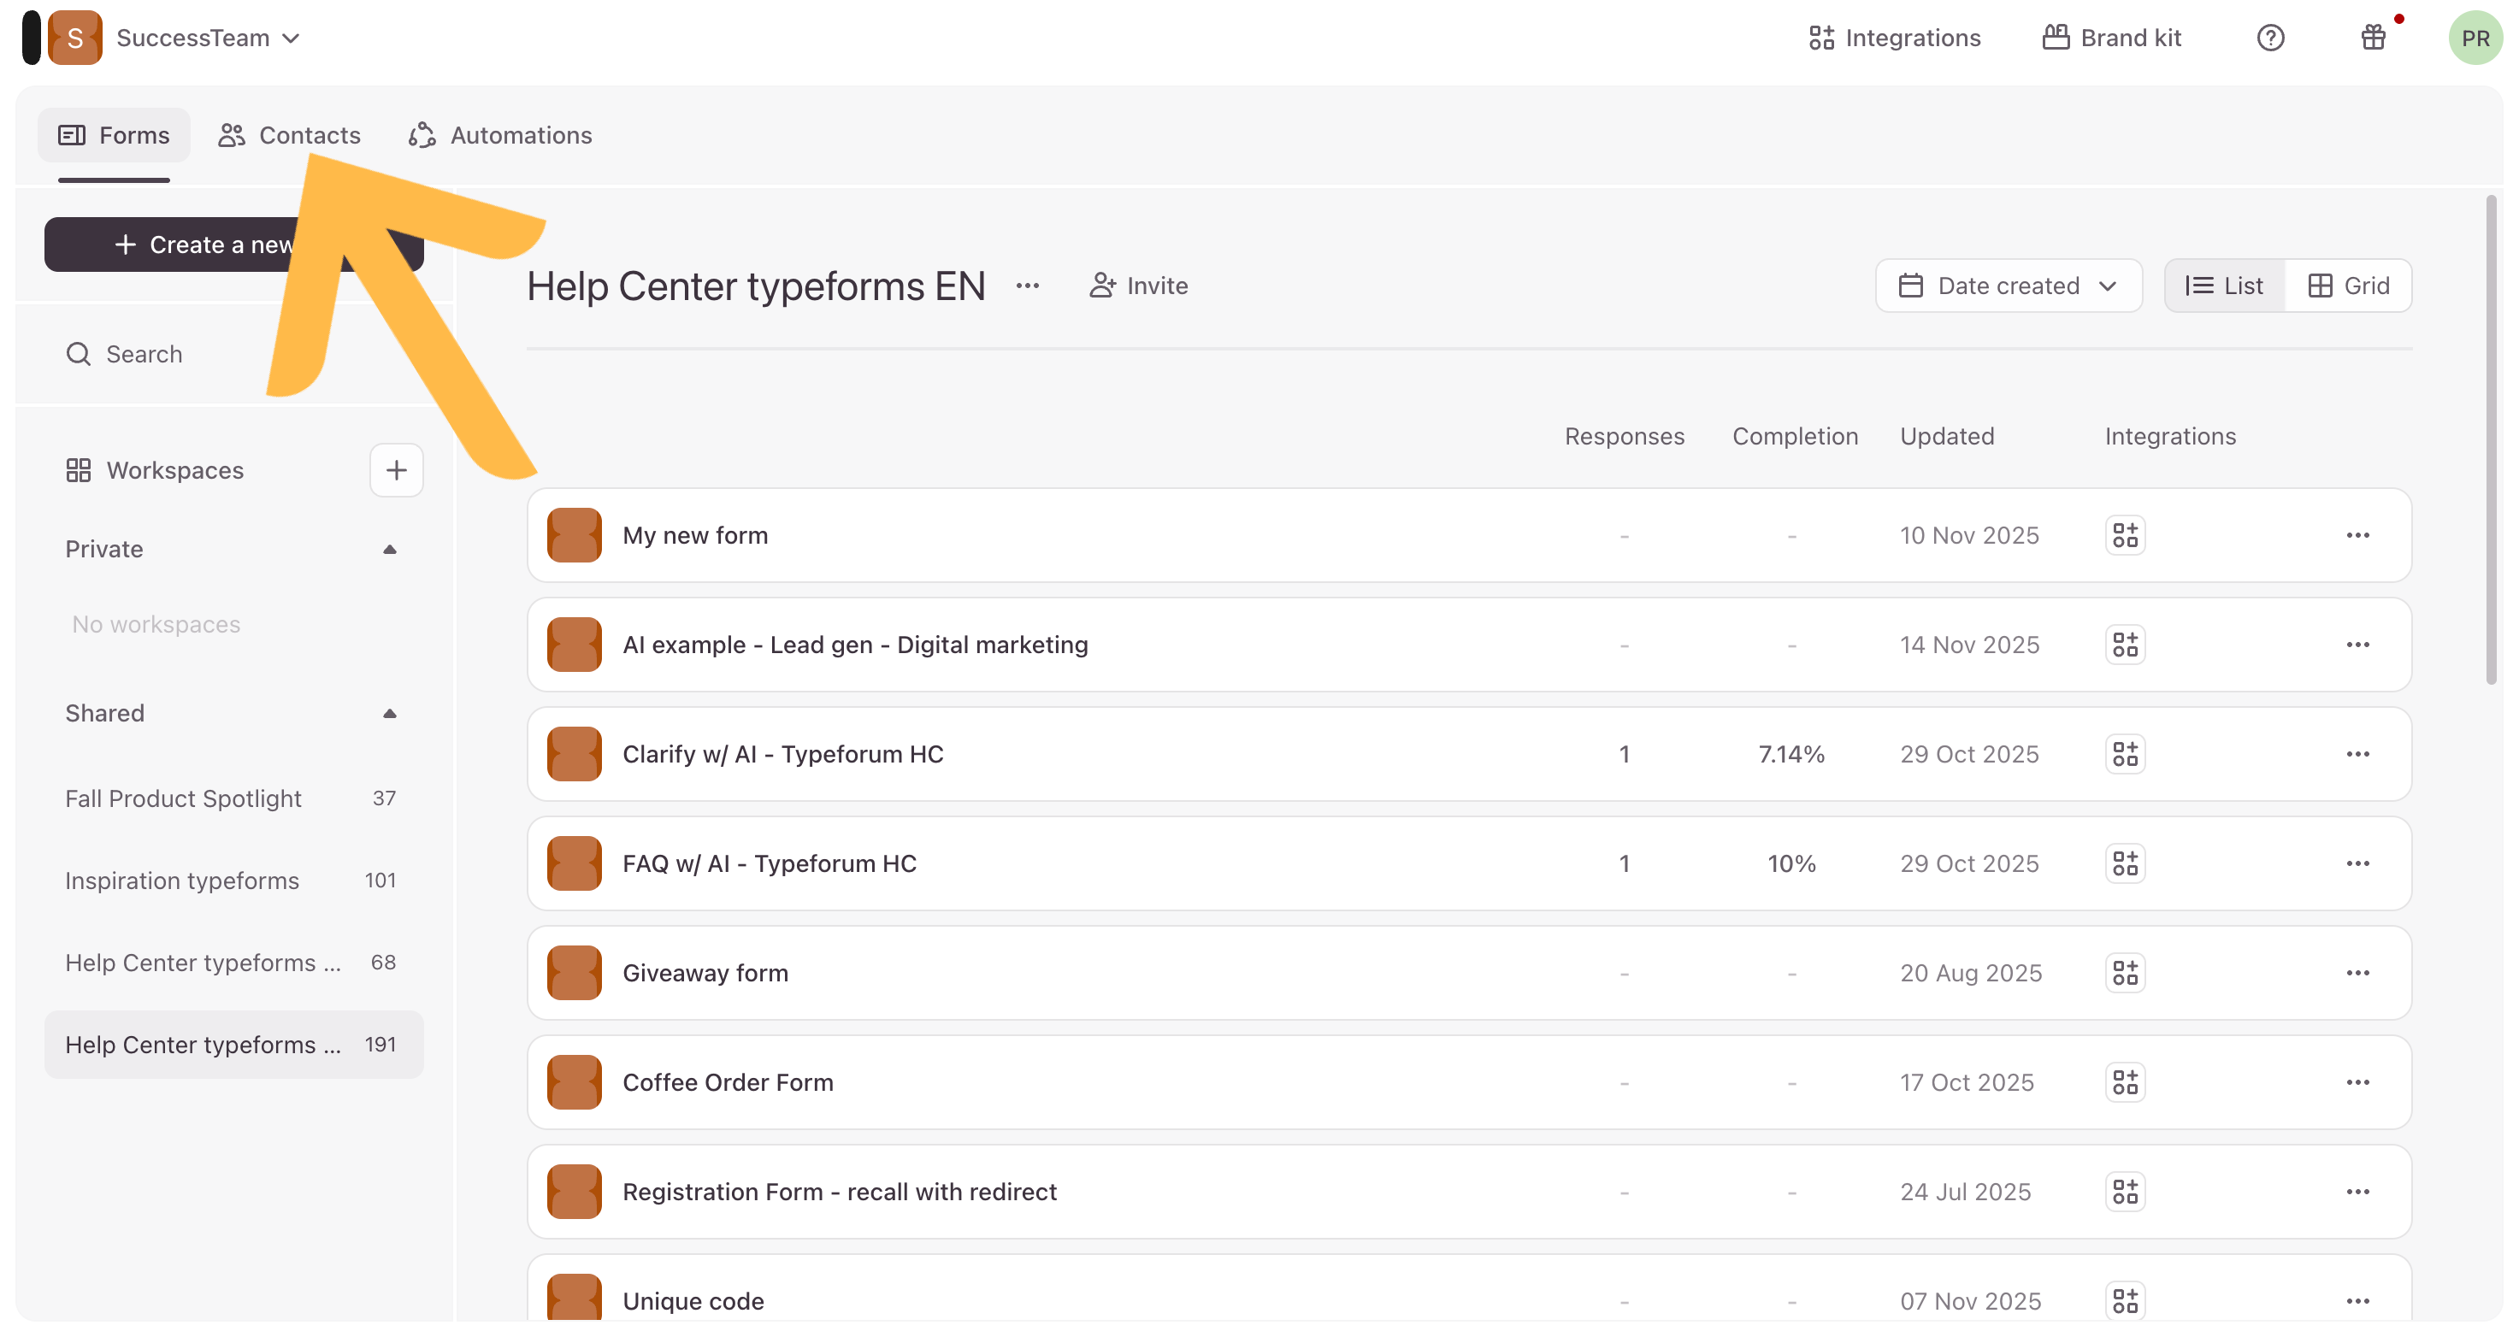Click the Invite button
2519x1337 pixels.
coord(1139,286)
